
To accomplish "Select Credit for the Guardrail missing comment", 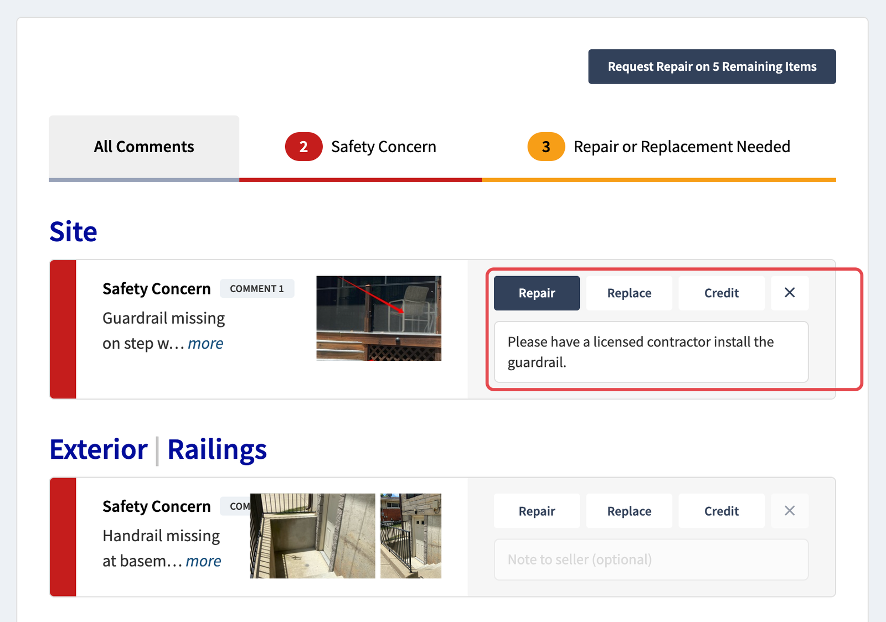I will pyautogui.click(x=722, y=293).
